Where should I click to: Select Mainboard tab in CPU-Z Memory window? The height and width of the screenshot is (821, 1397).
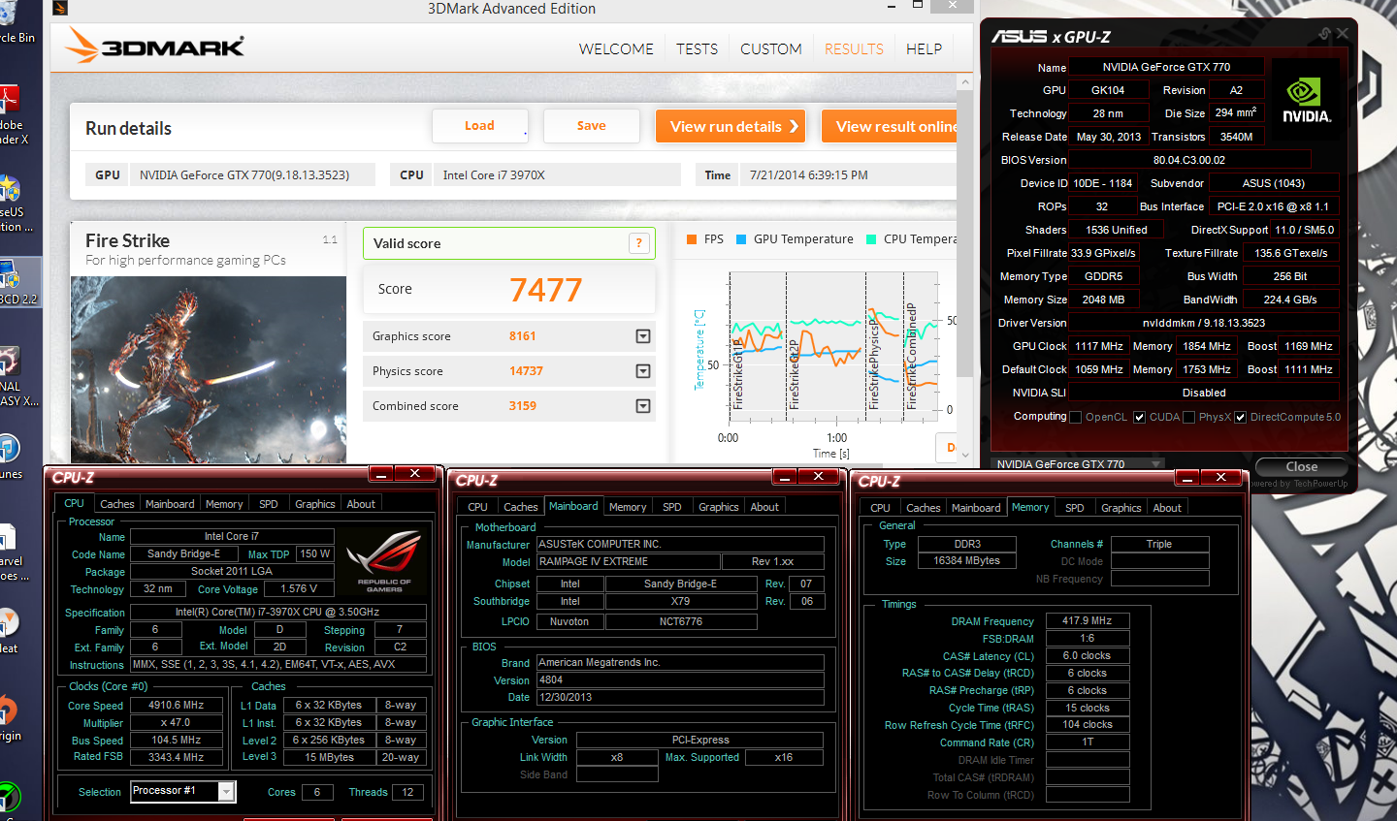coord(976,508)
